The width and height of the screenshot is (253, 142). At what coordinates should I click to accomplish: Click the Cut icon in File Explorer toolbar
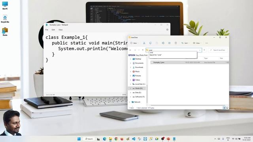pos(144,43)
